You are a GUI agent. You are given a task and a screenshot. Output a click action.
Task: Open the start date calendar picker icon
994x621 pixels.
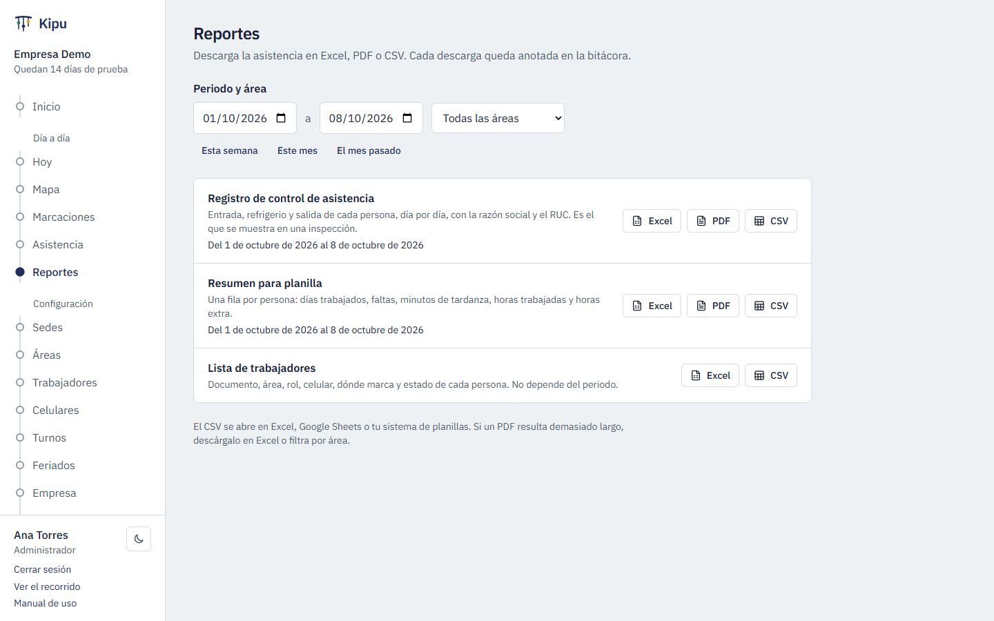pos(281,118)
